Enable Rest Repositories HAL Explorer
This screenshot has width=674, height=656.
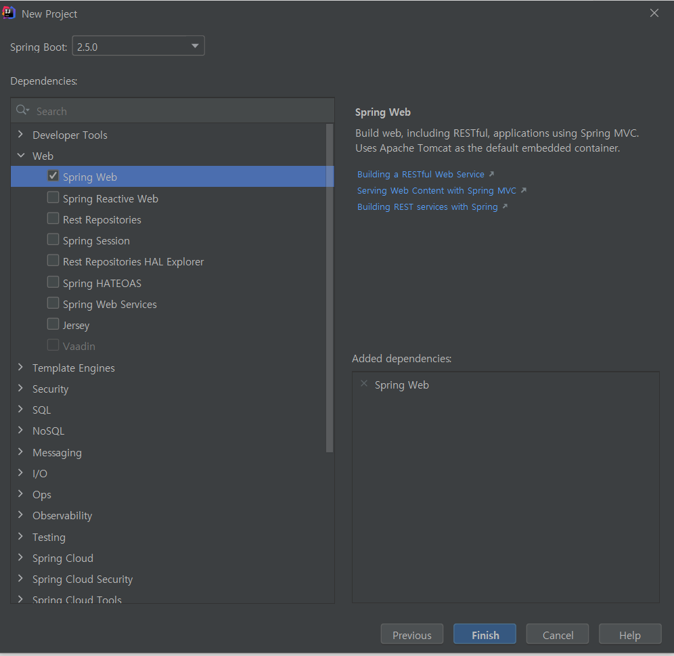click(53, 261)
